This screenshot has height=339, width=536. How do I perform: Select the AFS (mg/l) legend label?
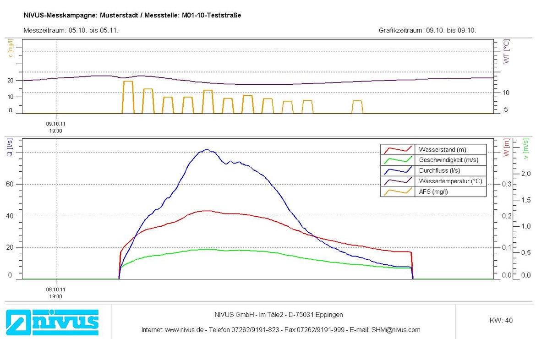pos(433,191)
